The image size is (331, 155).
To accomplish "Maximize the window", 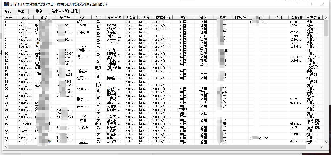I will click(310, 4).
